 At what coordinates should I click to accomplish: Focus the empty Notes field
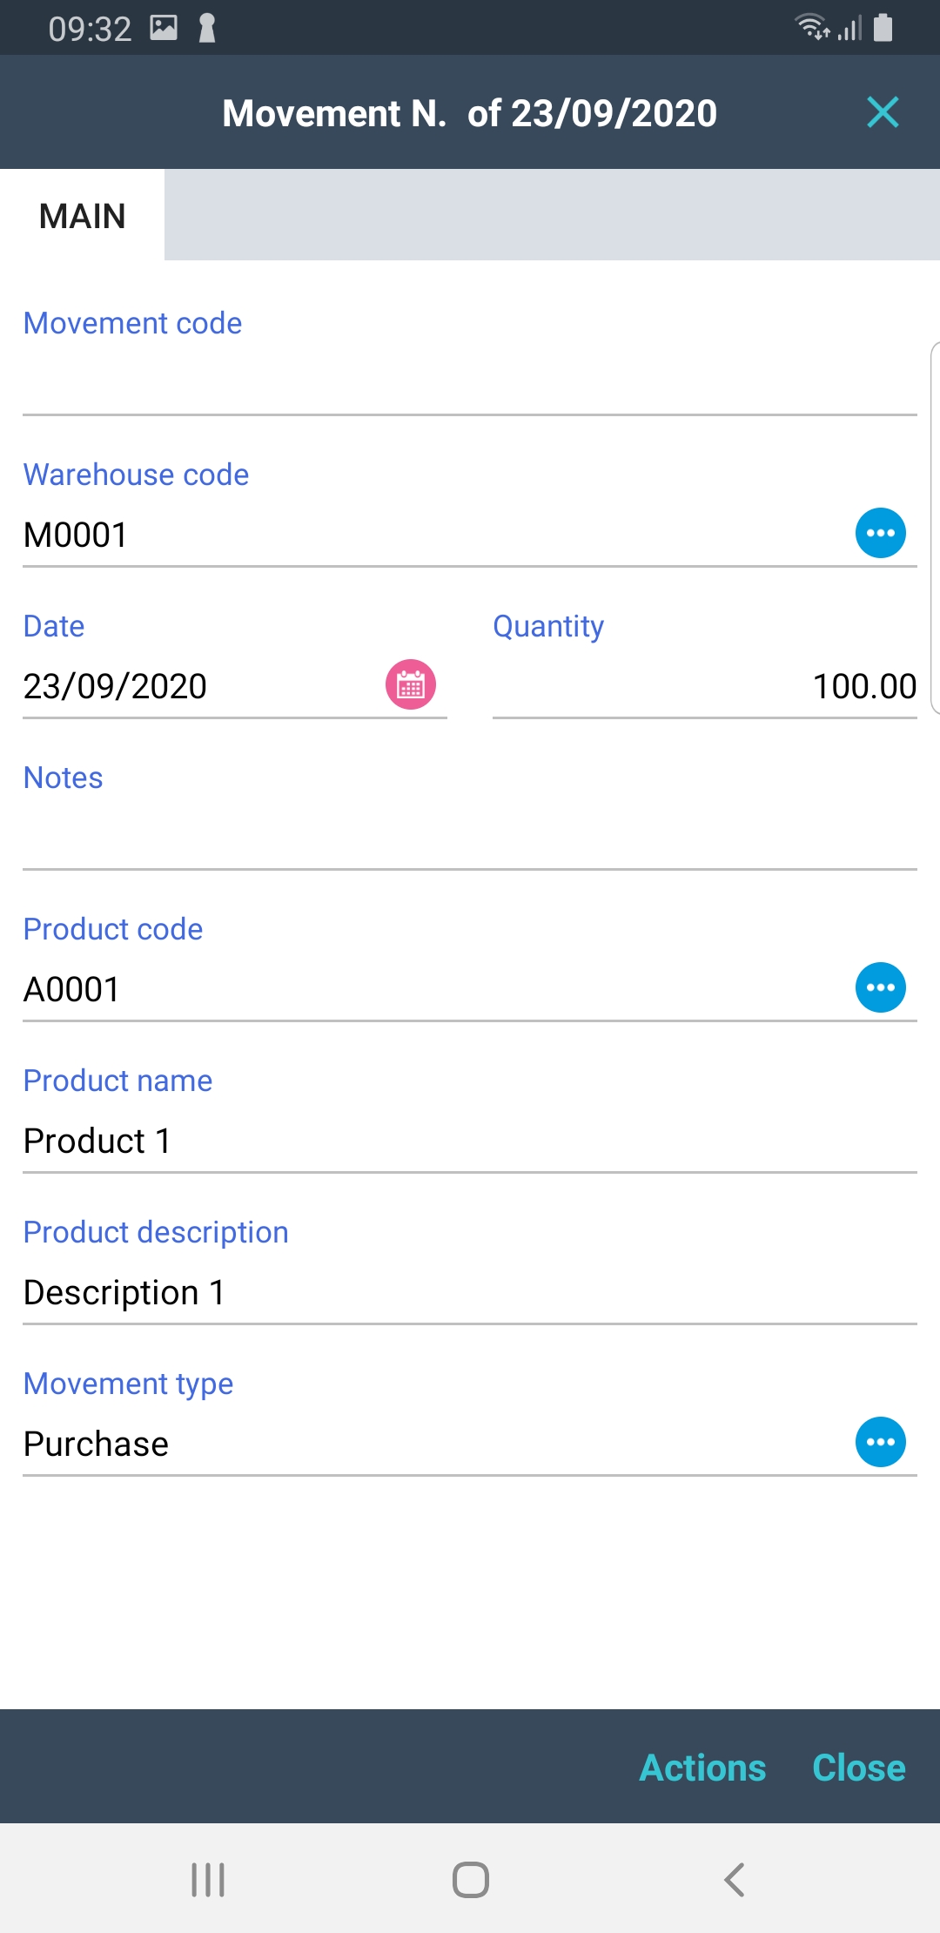tap(470, 838)
